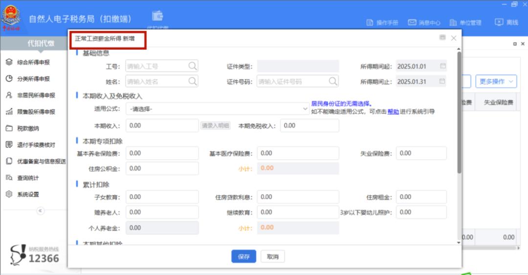528x275 pixels.
Task: Click the 帮助 link for formula guidance
Action: click(x=393, y=112)
